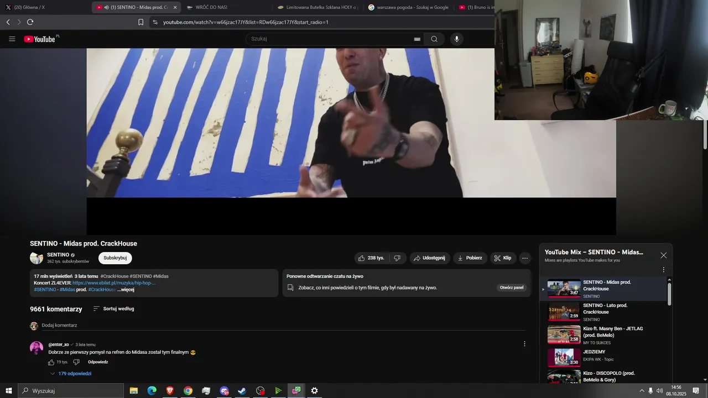Like the @enter_xo comment
Screen dimensions: 708x398
pos(51,362)
